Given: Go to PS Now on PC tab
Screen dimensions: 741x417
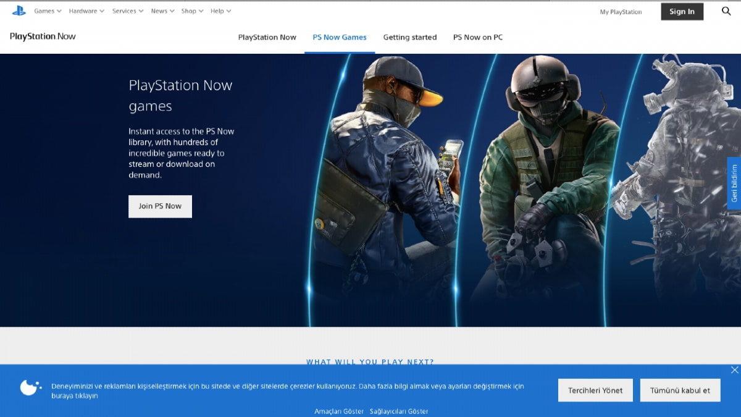Looking at the screenshot, I should coord(477,37).
